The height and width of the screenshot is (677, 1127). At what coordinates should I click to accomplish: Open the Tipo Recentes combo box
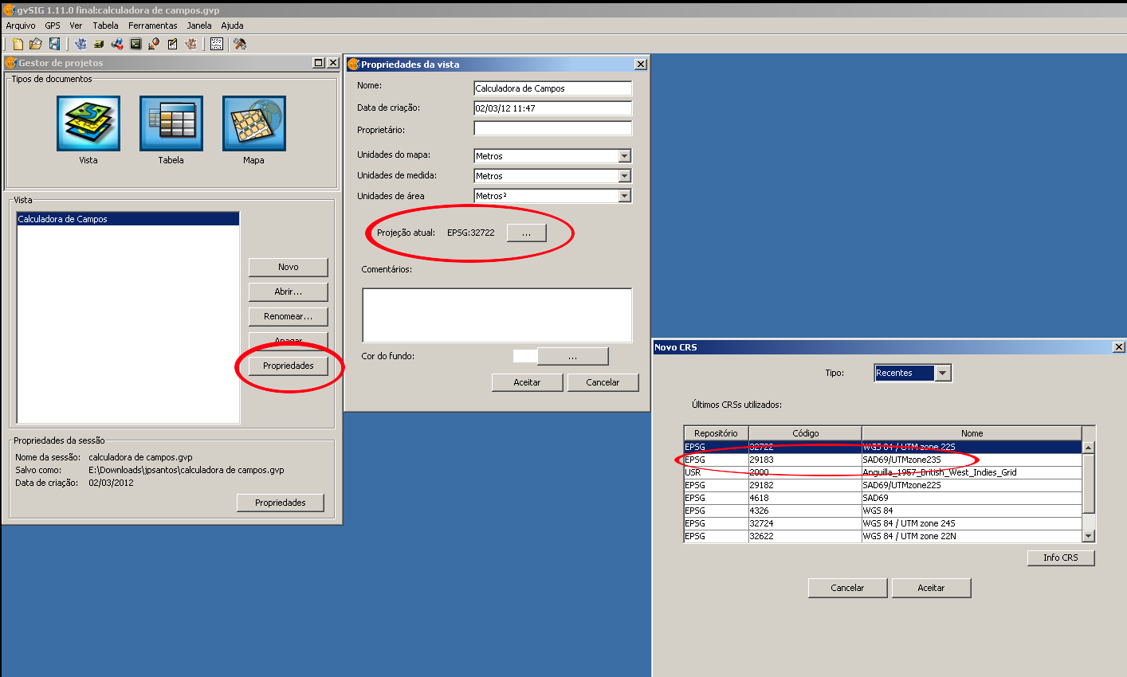click(943, 373)
